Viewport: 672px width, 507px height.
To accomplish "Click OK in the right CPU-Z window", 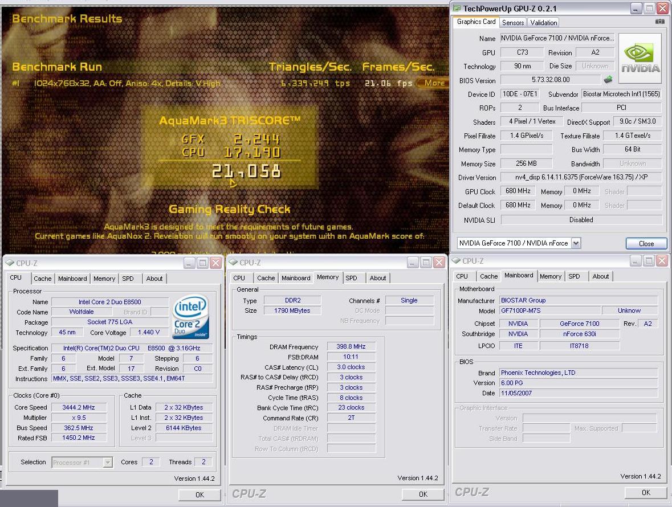I will point(646,492).
